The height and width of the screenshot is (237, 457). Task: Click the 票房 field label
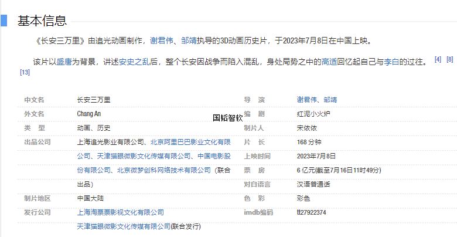coord(254,170)
